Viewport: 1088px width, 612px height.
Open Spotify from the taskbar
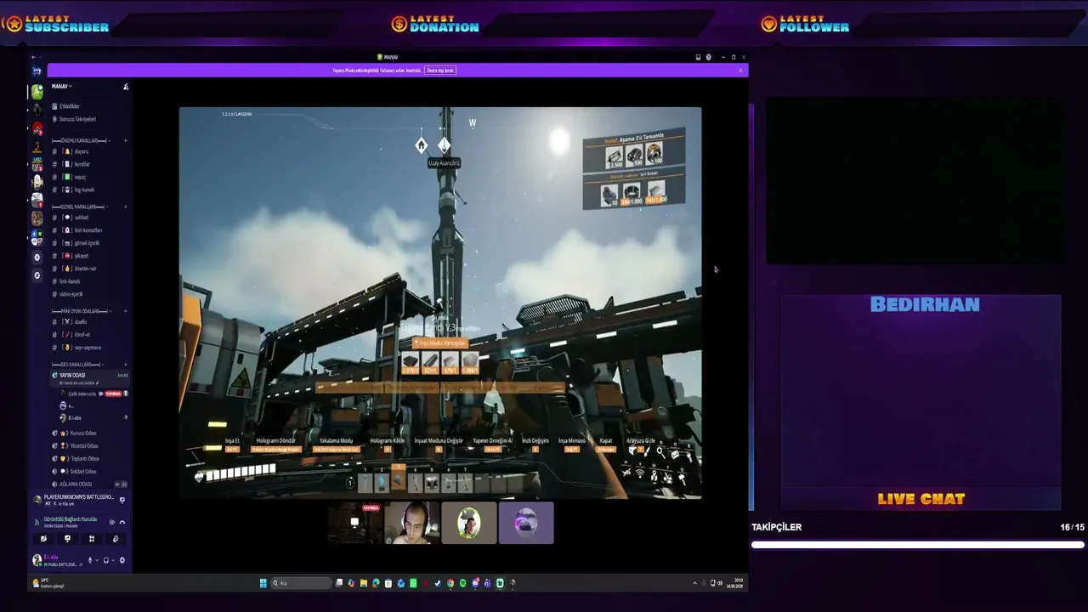click(x=463, y=583)
